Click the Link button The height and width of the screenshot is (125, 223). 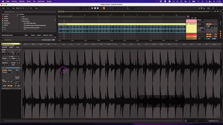click(3, 8)
